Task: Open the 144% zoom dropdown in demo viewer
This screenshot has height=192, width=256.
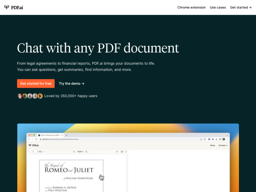Action: (x=80, y=152)
